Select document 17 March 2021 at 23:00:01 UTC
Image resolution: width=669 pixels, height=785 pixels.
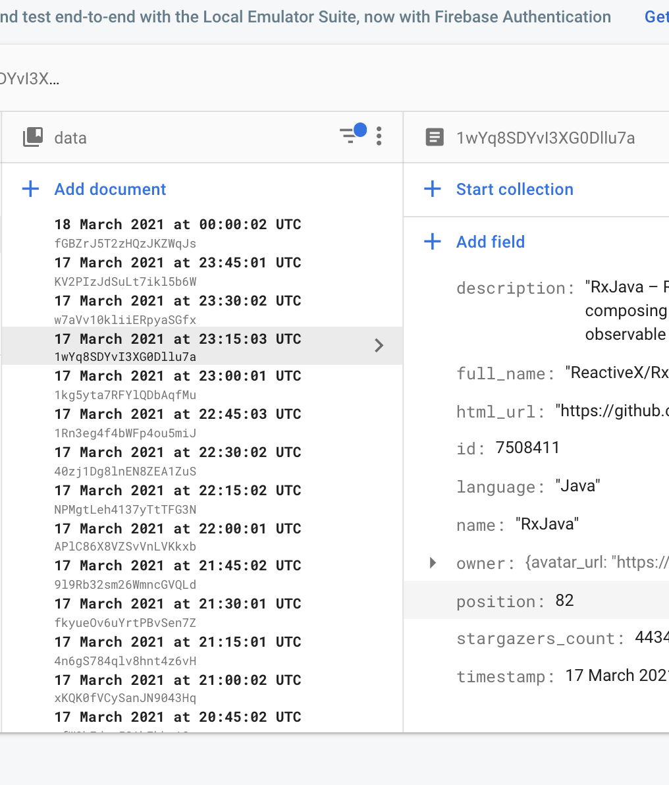(x=178, y=375)
